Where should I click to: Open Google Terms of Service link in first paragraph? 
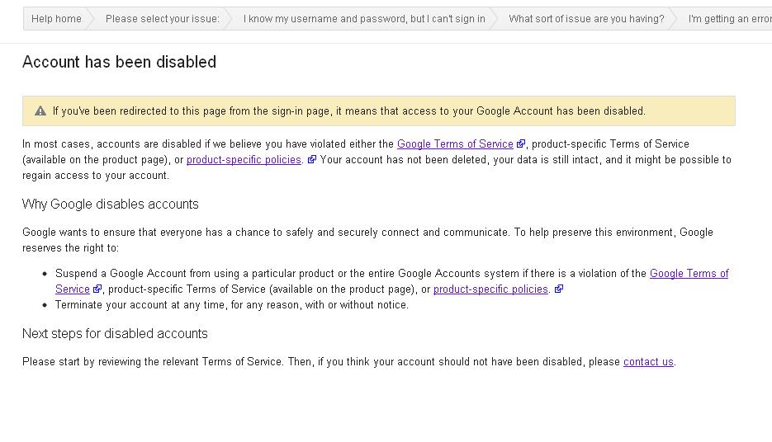[455, 144]
